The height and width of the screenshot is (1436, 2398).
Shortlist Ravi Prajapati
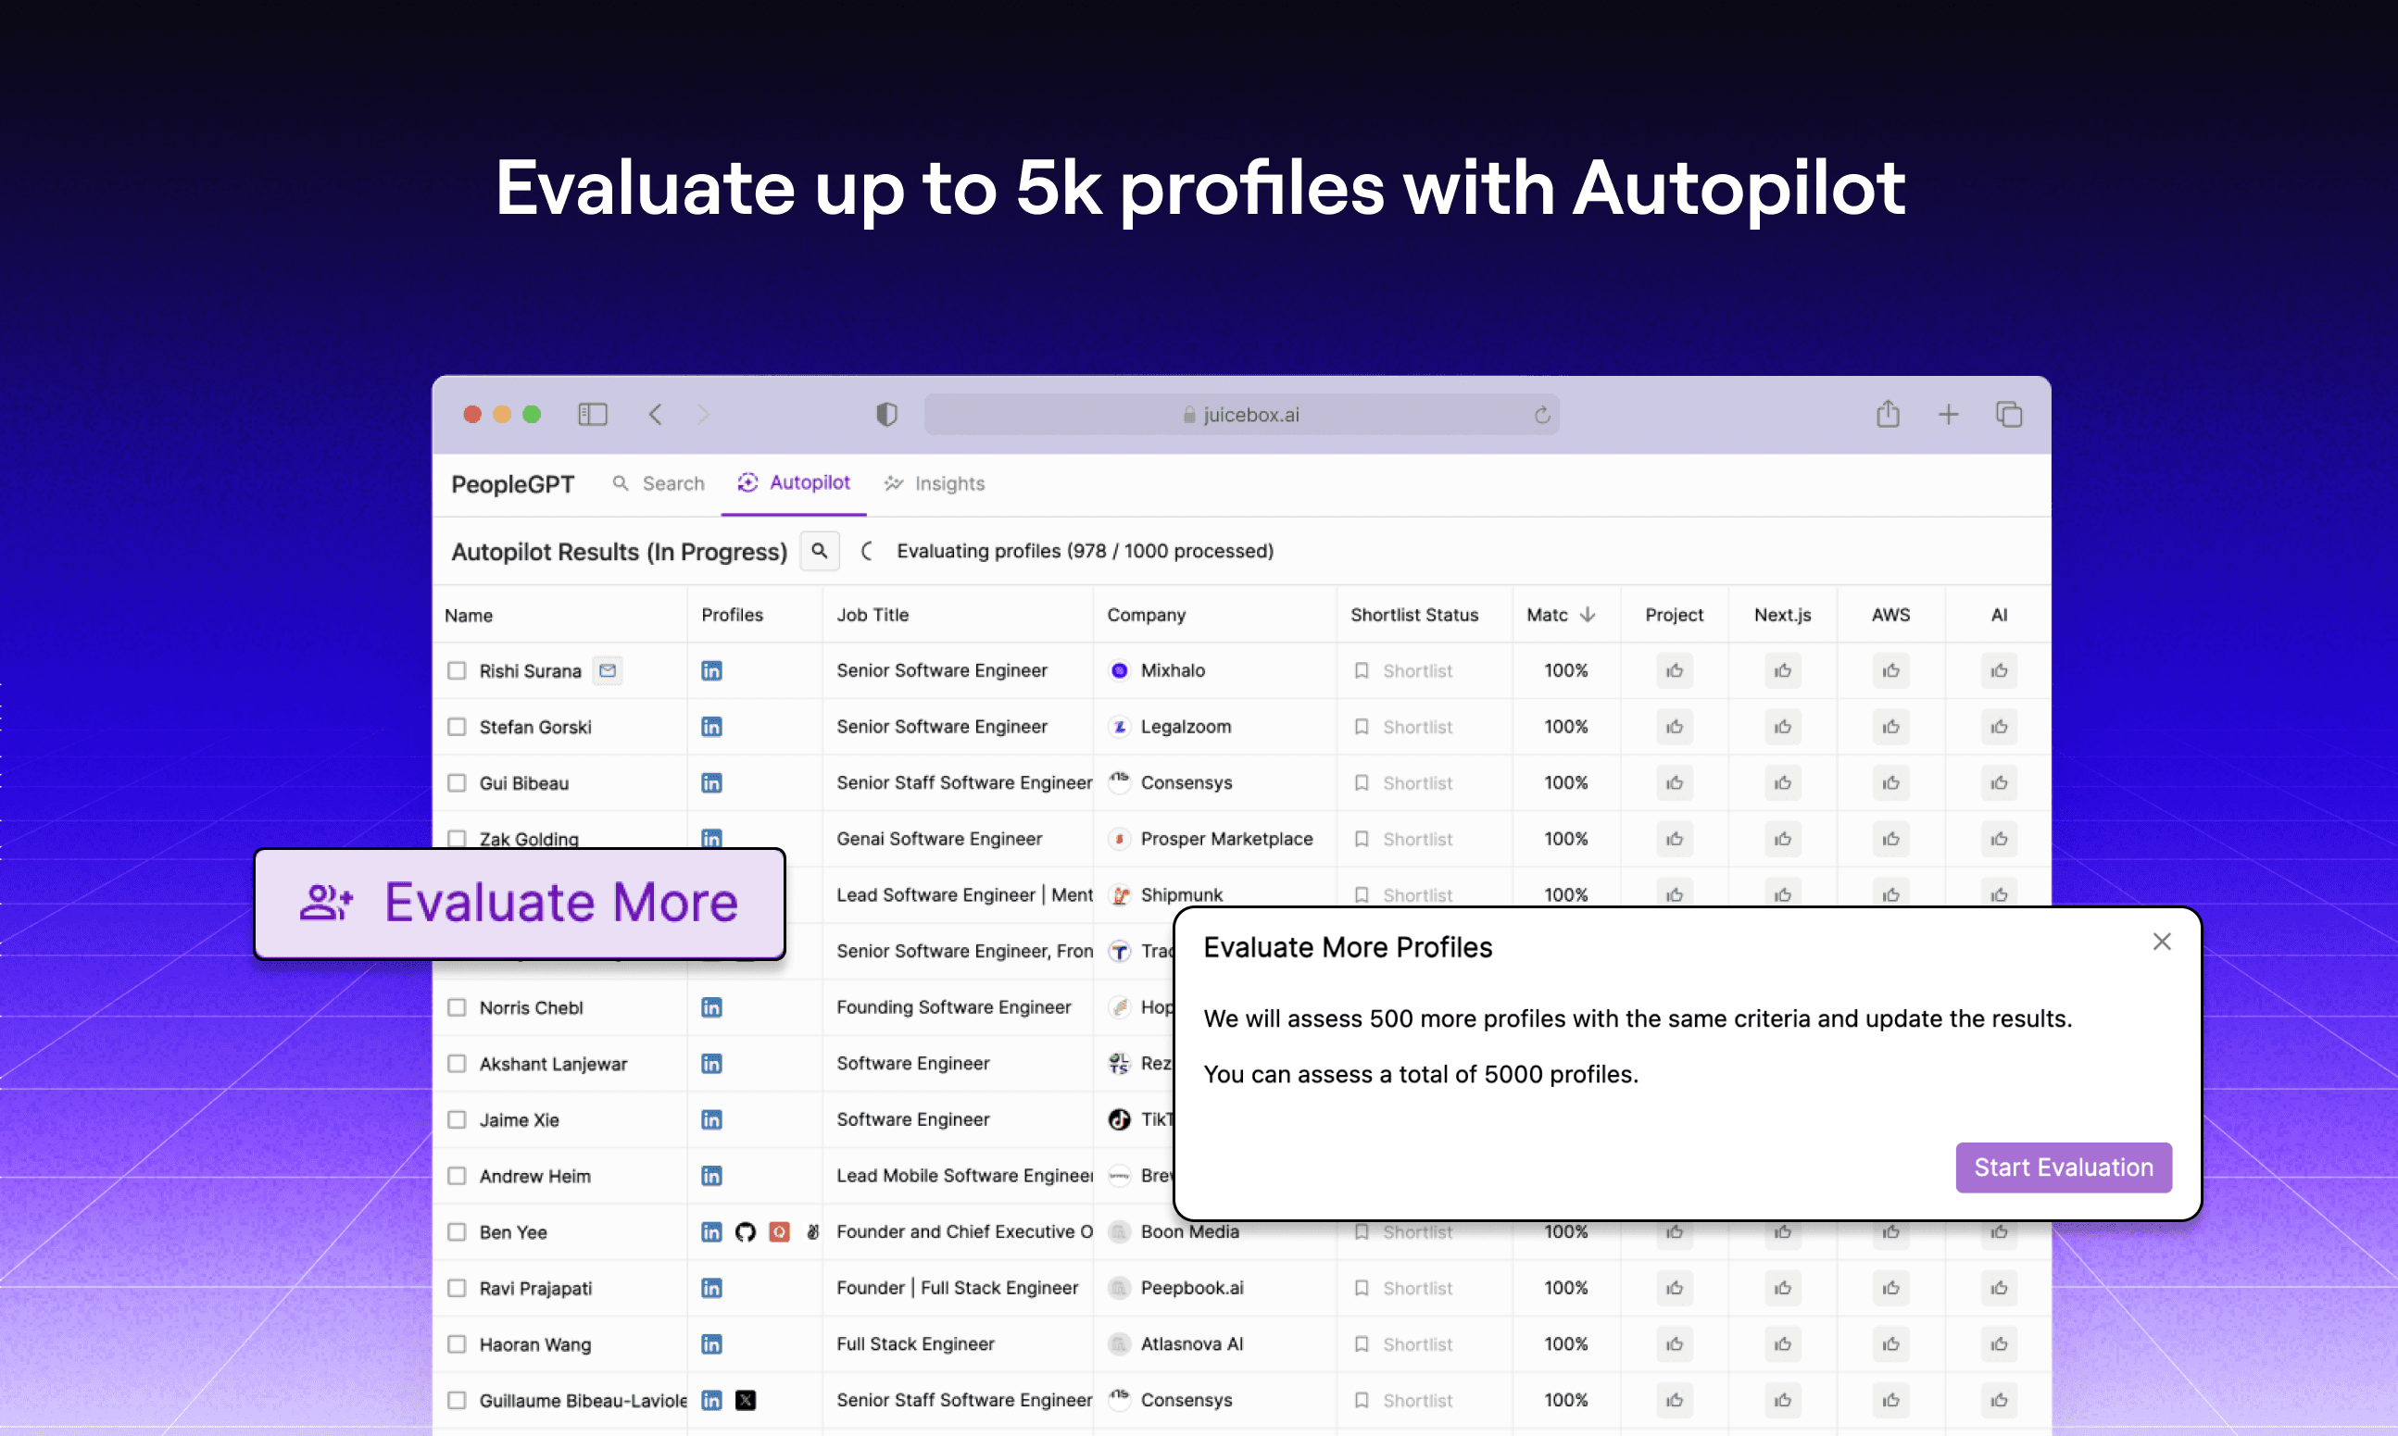[1404, 1288]
